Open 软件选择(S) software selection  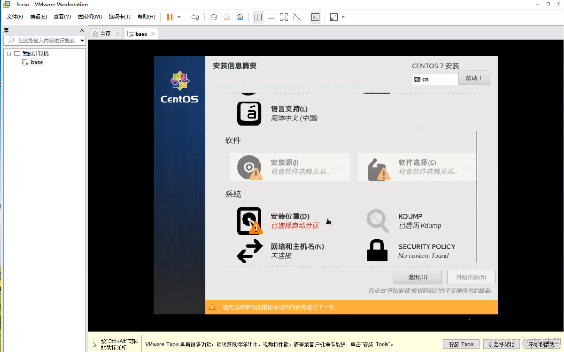pyautogui.click(x=417, y=167)
